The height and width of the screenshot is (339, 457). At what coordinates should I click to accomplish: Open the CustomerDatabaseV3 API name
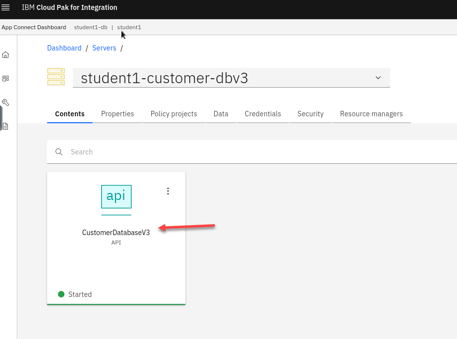click(x=116, y=233)
